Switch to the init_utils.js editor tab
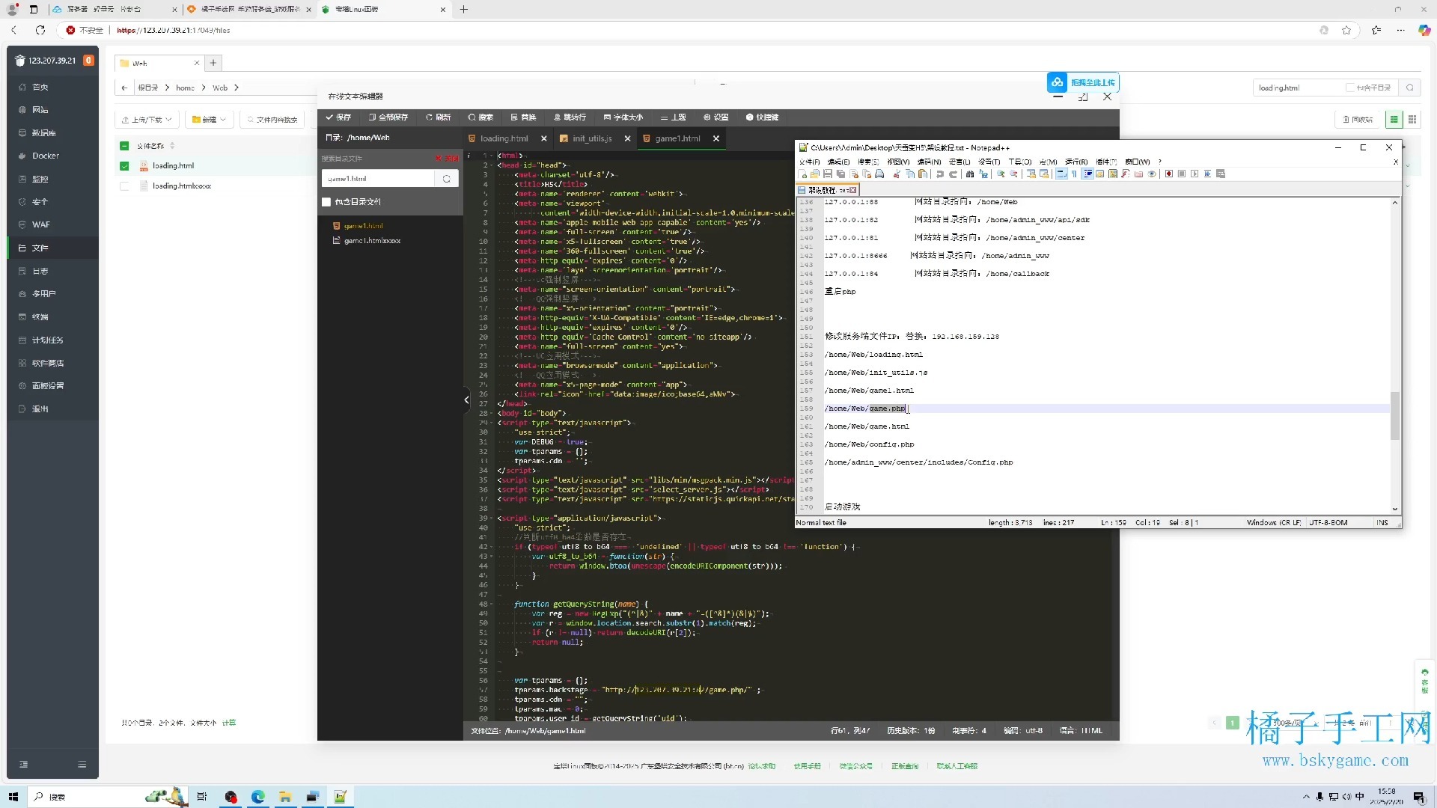The height and width of the screenshot is (808, 1437). click(x=592, y=138)
